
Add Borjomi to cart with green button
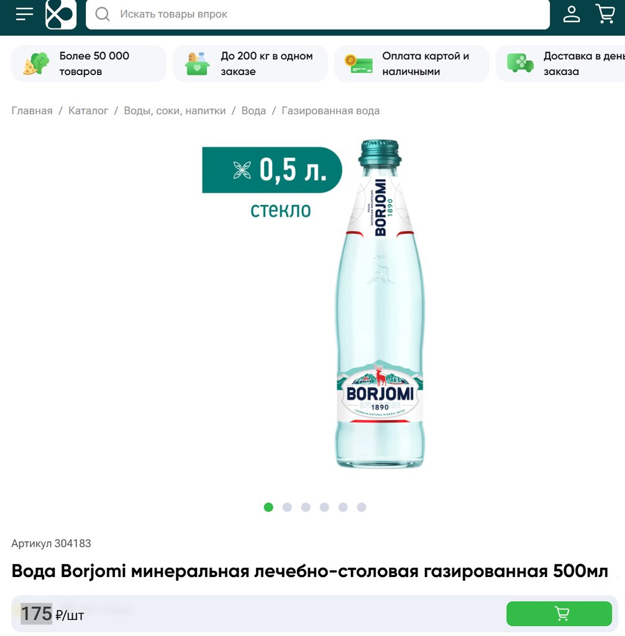(559, 613)
